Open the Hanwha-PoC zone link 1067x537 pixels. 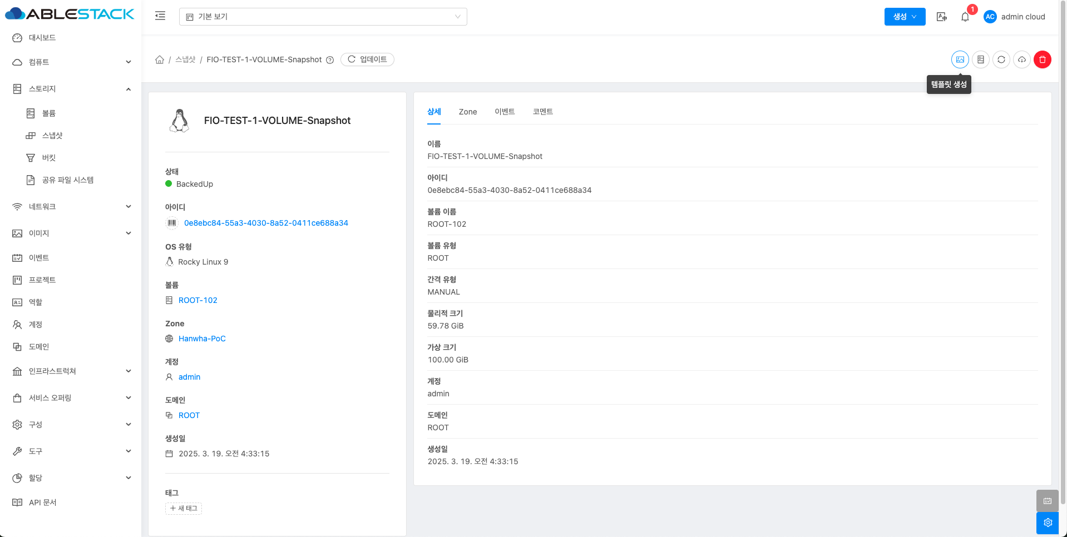pos(202,339)
